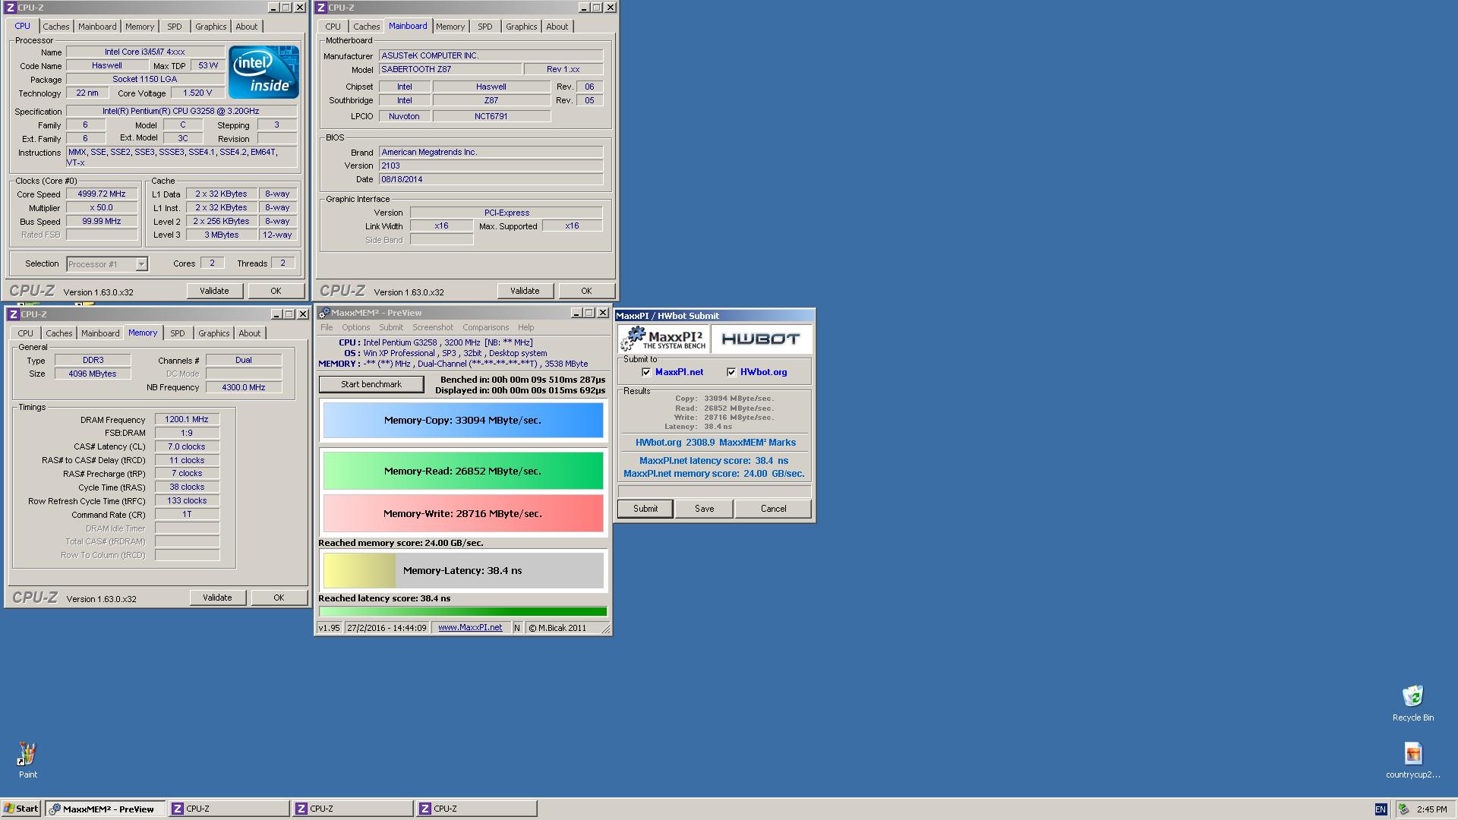The image size is (1458, 820).
Task: Toggle the HWbot.org submit checkbox
Action: pyautogui.click(x=731, y=372)
